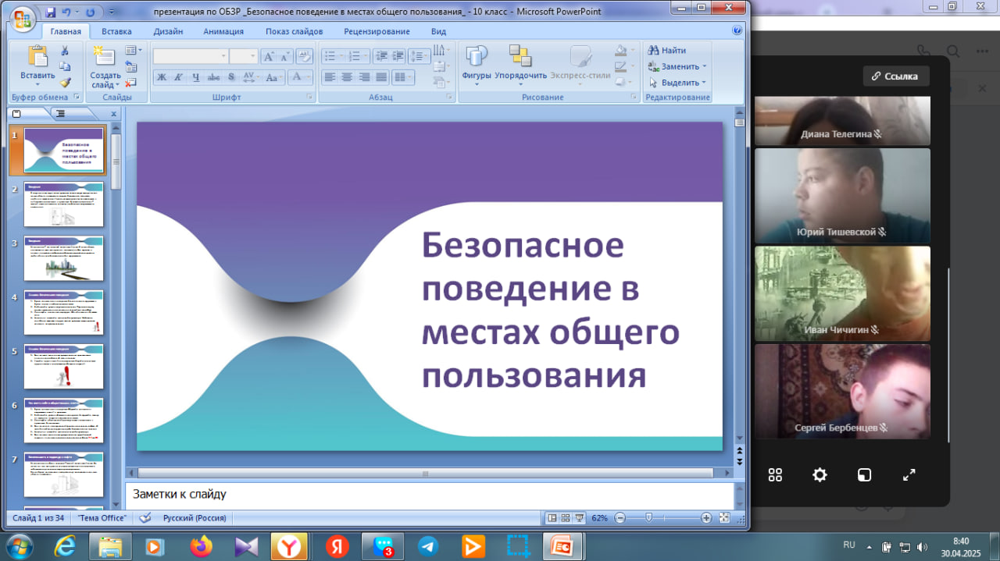Switch to the Outline tab of slide pane
Viewport: 1000px width, 561px height.
[x=60, y=113]
